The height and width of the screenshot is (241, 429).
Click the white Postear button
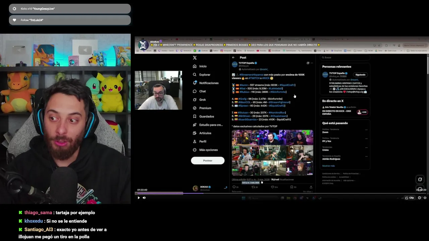(207, 161)
